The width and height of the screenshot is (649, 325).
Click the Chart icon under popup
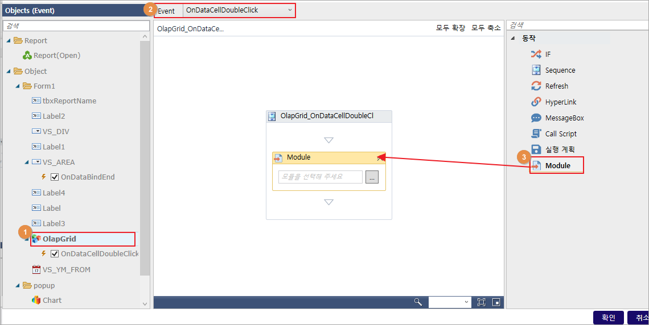36,300
